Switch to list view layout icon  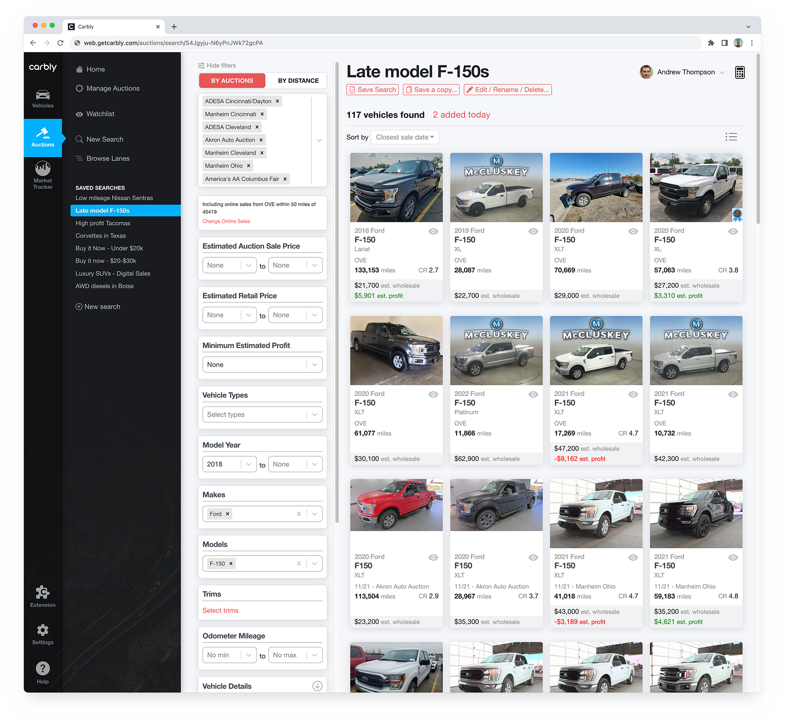[x=731, y=137]
